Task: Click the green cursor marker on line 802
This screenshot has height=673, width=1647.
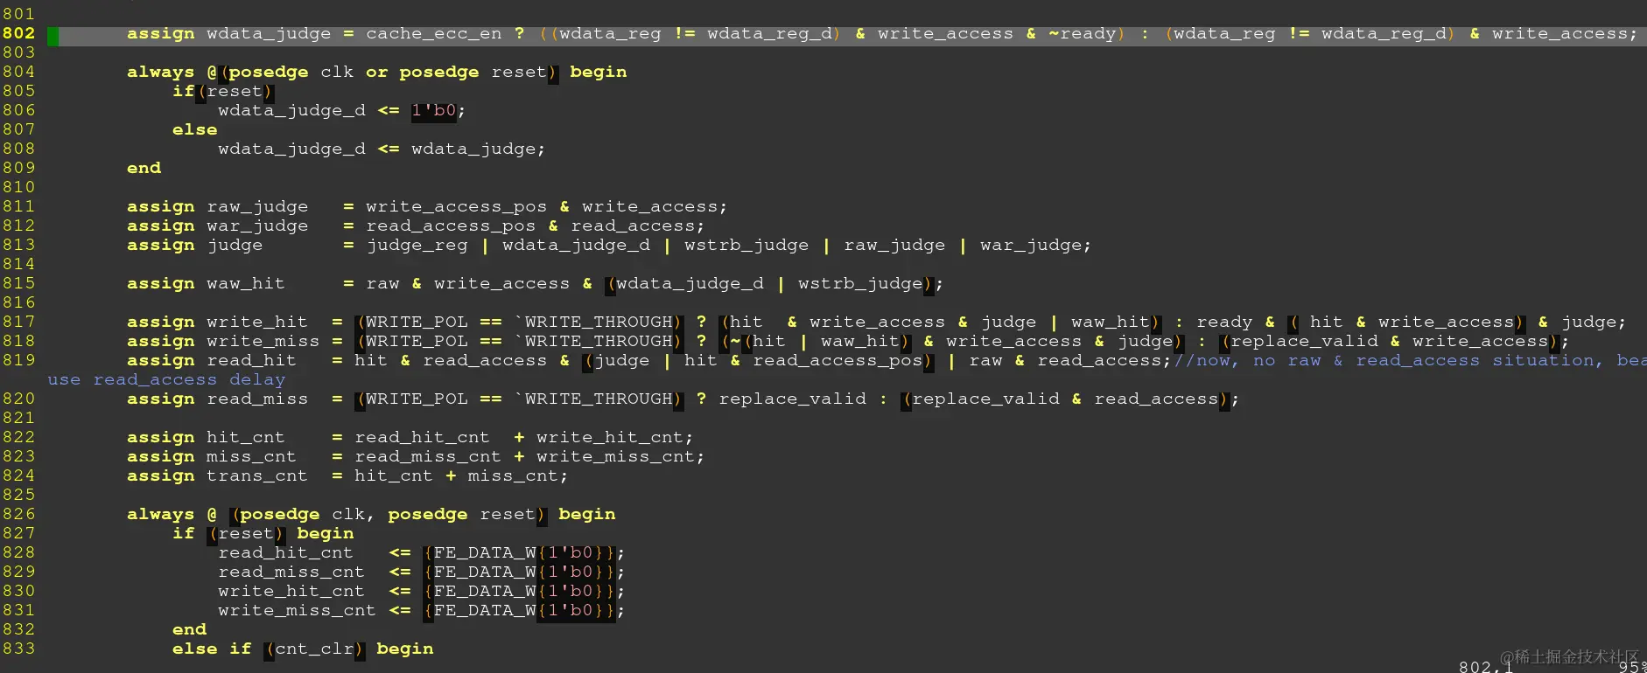Action: (x=53, y=36)
